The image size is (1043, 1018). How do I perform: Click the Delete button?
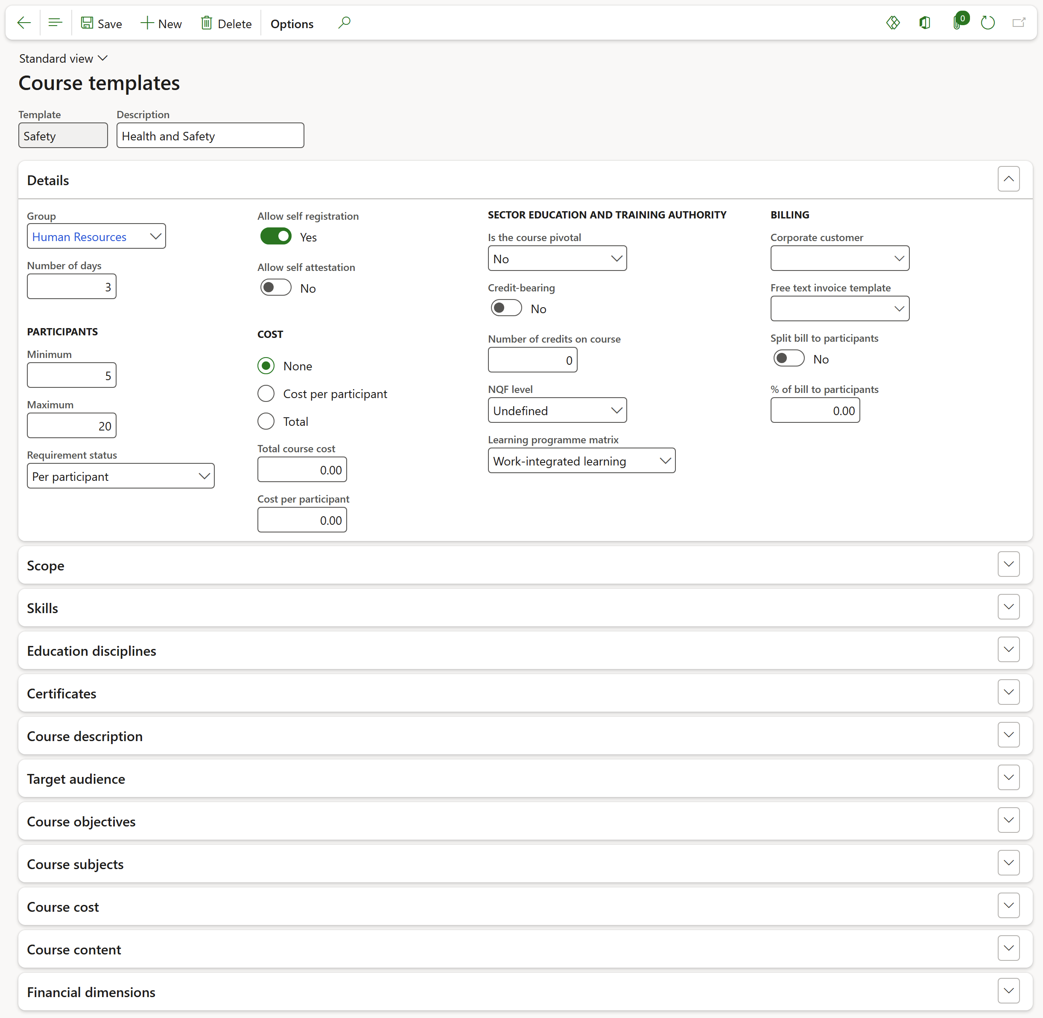226,24
